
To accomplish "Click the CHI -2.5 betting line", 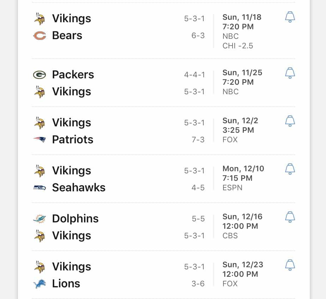I will click(238, 46).
